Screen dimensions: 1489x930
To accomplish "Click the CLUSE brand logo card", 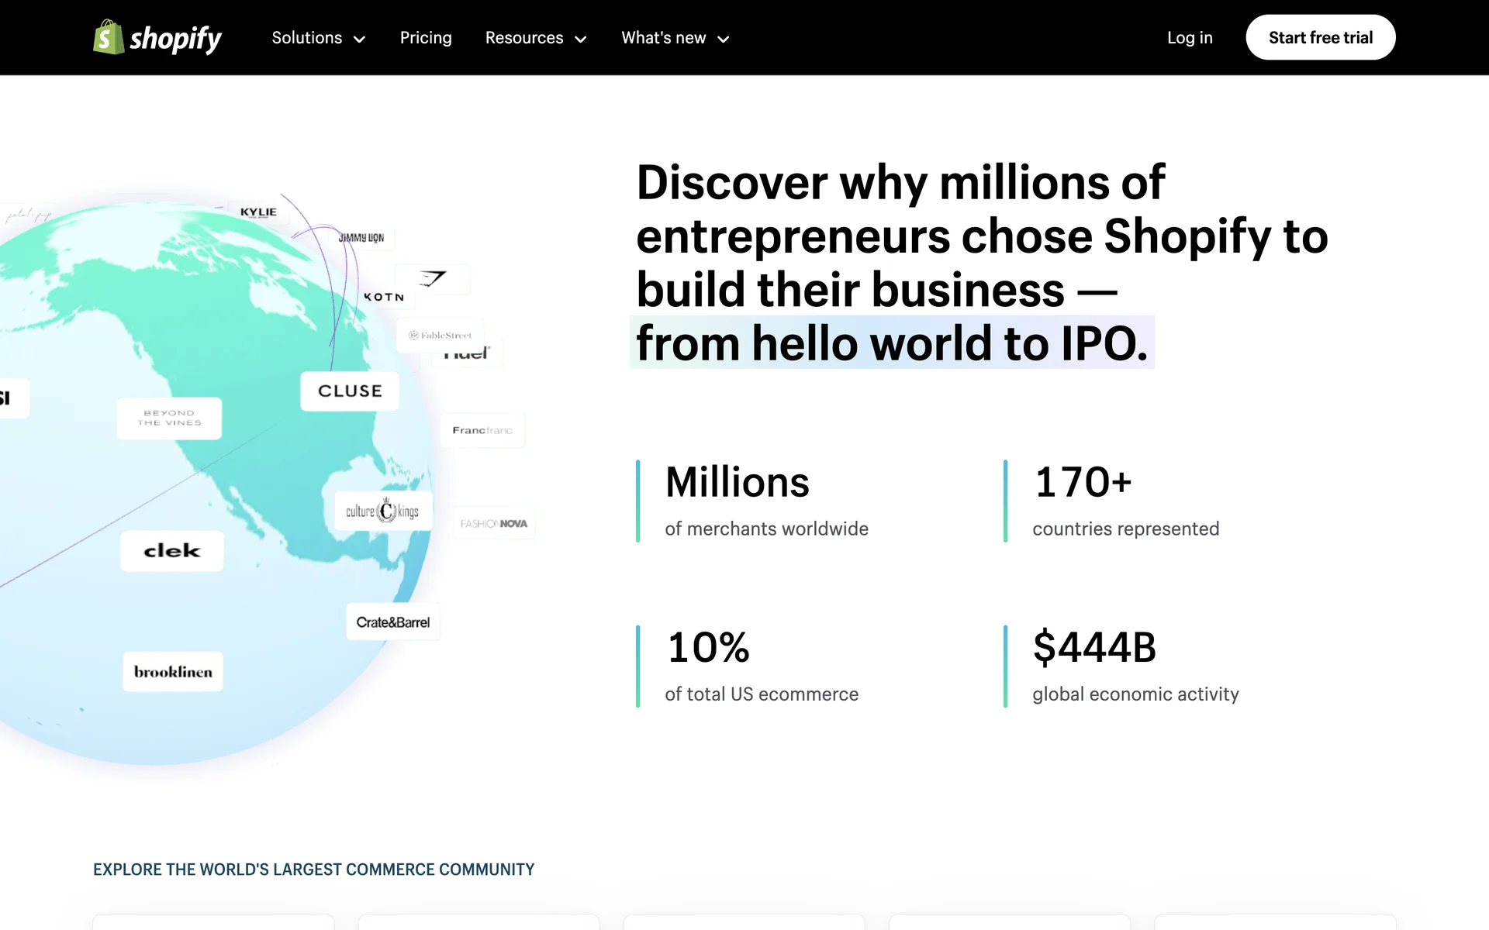I will tap(350, 391).
